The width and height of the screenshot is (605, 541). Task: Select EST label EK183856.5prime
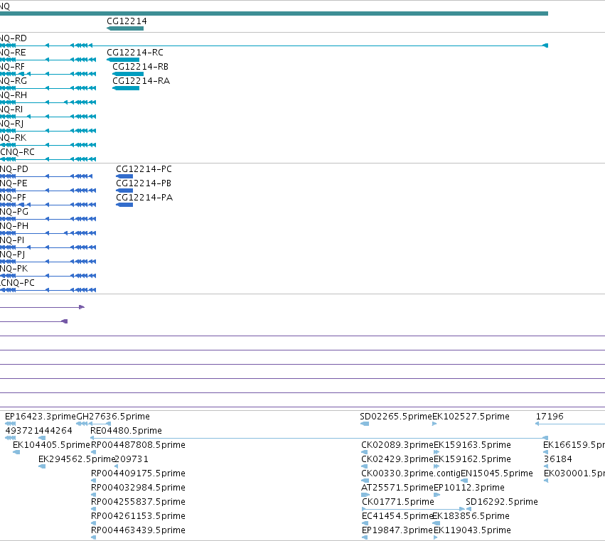471,516
